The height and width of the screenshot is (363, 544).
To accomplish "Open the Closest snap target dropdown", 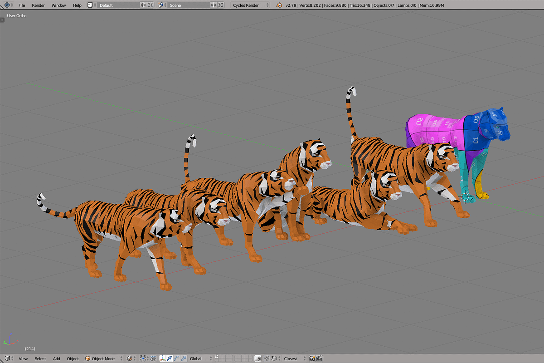I will click(294, 358).
